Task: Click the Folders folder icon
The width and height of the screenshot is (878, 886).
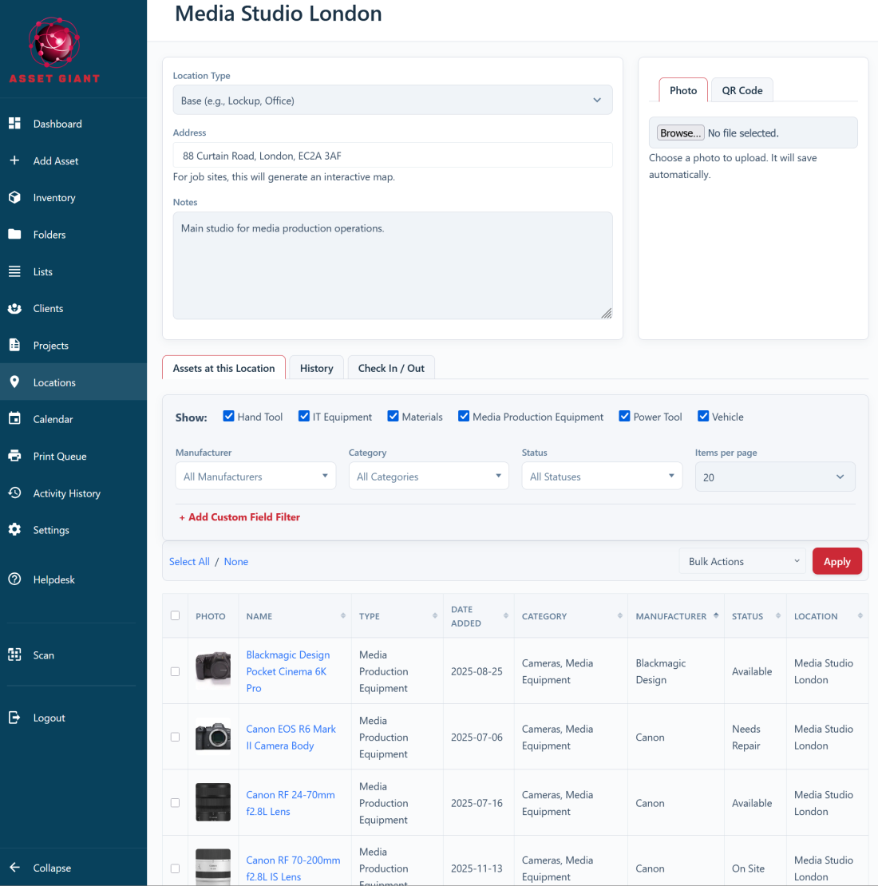Action: 14,234
